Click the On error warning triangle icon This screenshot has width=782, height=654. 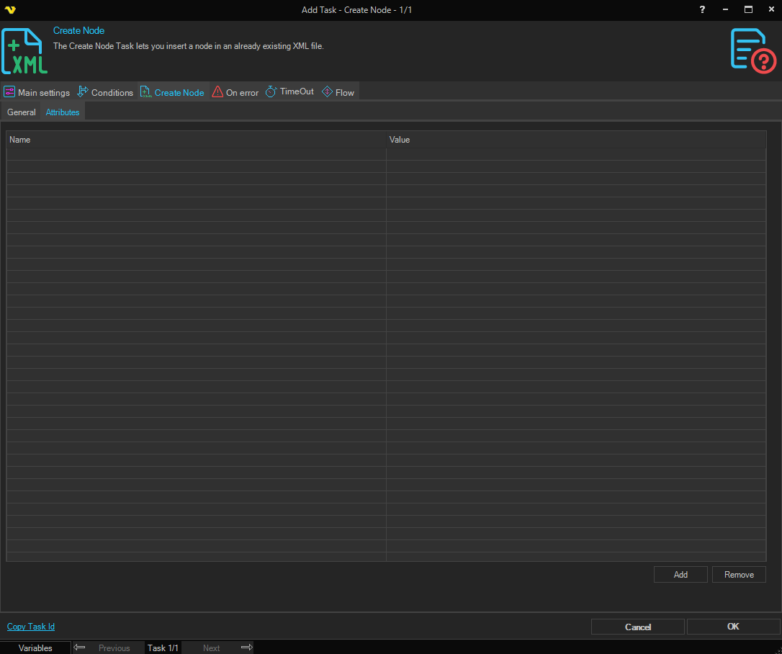tap(217, 92)
